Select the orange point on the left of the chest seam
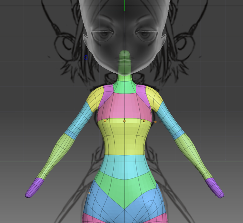 [105, 121]
